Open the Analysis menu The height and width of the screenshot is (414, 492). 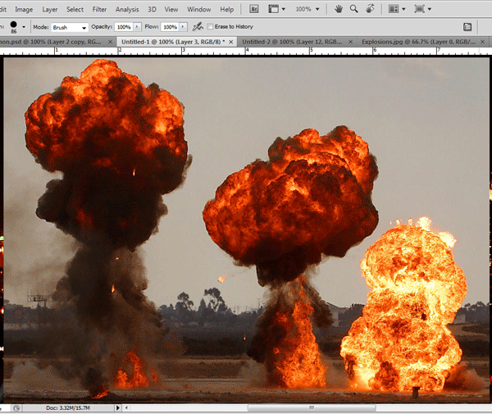click(x=127, y=9)
